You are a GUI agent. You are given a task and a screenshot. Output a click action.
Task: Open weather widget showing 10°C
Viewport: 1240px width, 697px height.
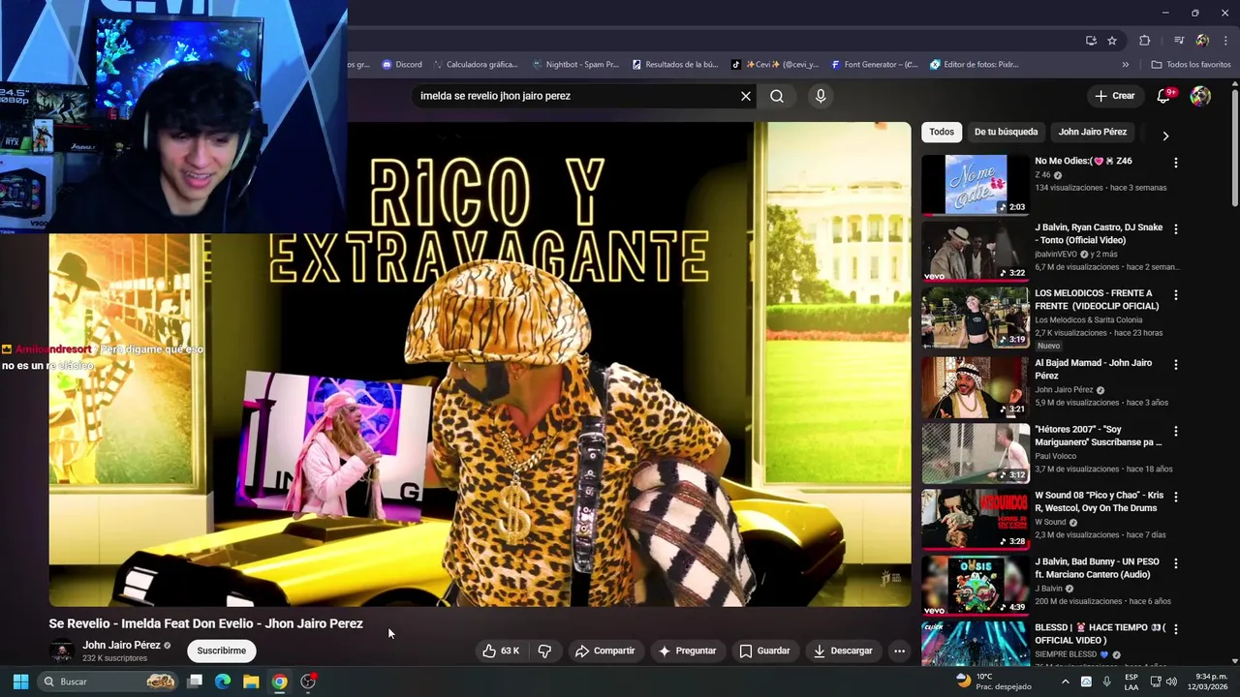(x=994, y=682)
